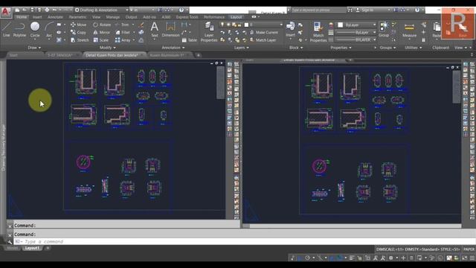Image resolution: width=476 pixels, height=268 pixels.
Task: Select the Polyline tool
Action: 19,30
